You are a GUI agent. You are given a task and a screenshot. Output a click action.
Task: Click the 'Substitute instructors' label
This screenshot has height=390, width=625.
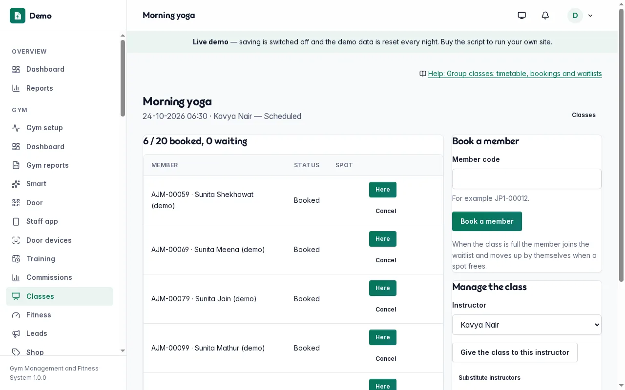point(489,378)
